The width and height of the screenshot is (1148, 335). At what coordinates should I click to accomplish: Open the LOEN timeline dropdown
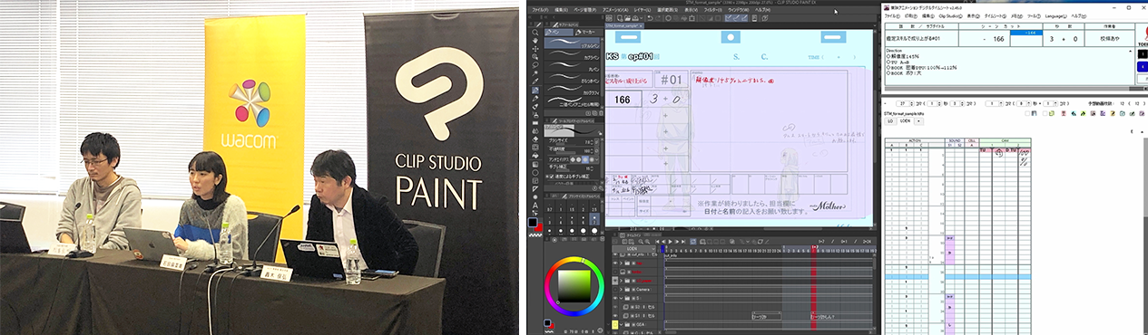tap(634, 248)
